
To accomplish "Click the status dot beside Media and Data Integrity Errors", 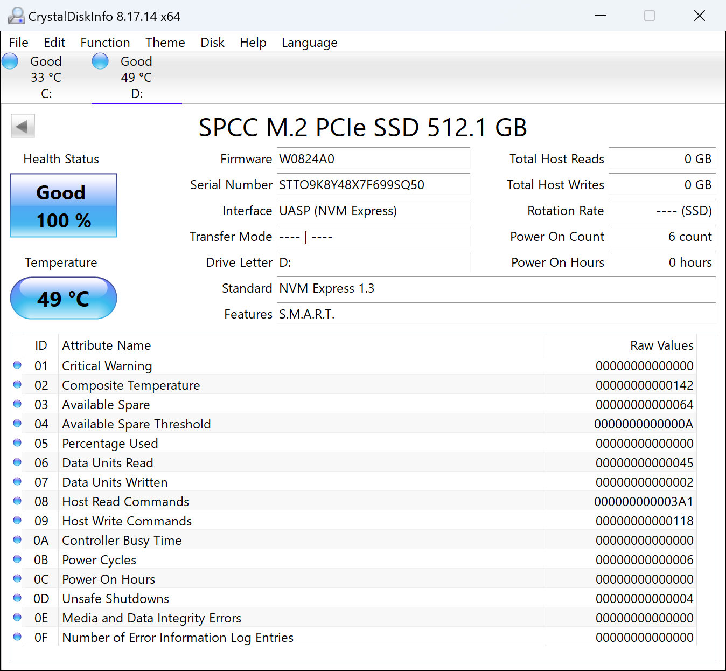I will tap(17, 618).
